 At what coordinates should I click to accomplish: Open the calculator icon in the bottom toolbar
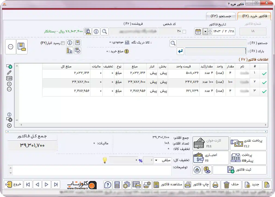coord(117,185)
